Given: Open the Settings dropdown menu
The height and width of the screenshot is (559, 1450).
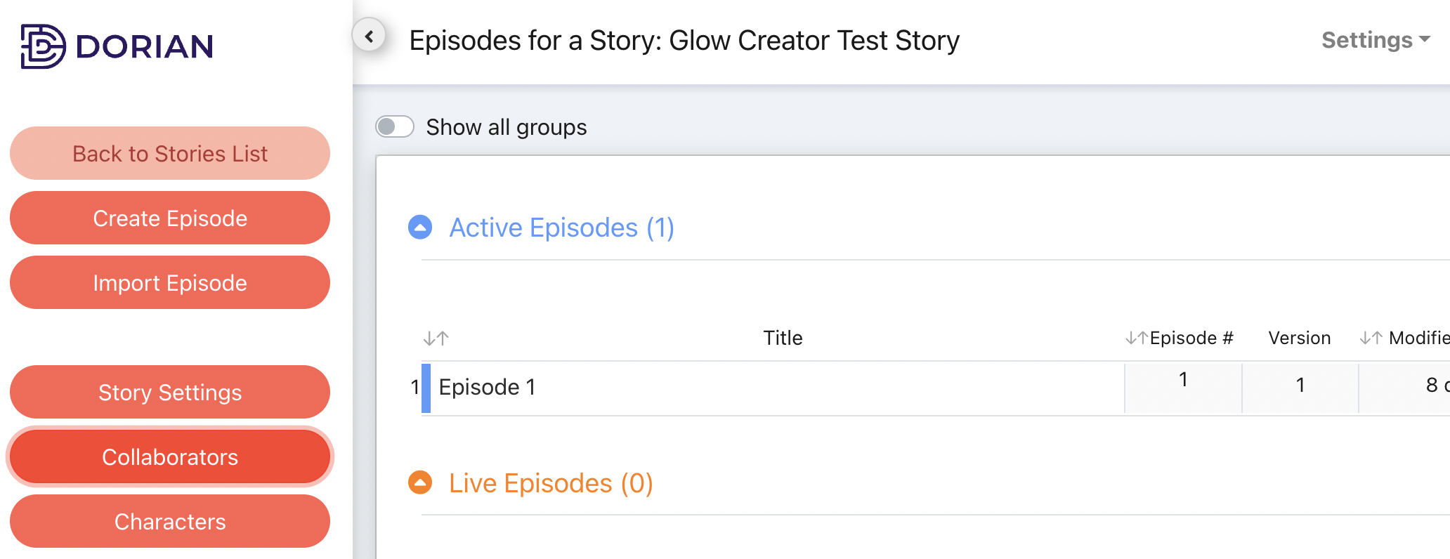Looking at the screenshot, I should point(1375,40).
